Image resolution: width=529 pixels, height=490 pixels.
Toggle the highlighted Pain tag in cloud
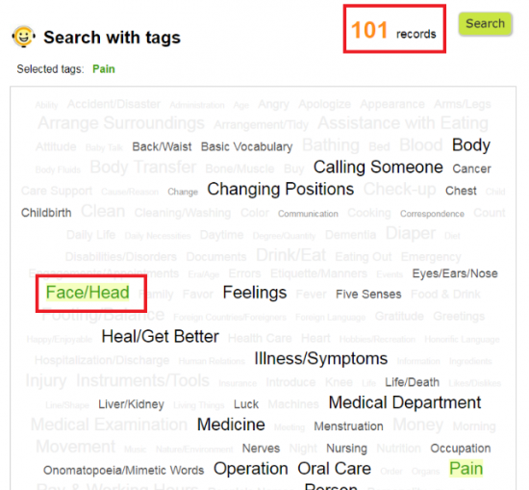466,469
